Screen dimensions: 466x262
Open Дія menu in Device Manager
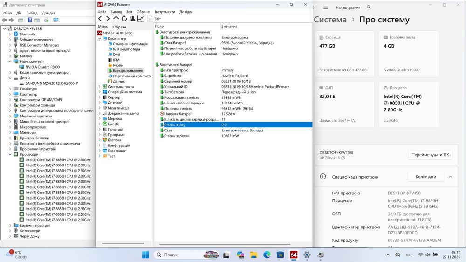tap(19, 13)
